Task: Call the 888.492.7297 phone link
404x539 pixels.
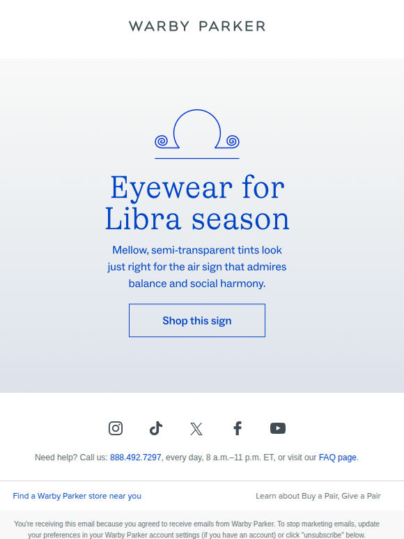Action: (135, 458)
